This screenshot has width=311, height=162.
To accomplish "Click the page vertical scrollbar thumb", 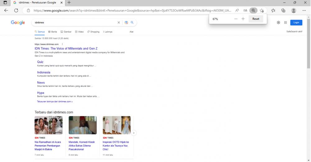I will [309, 43].
